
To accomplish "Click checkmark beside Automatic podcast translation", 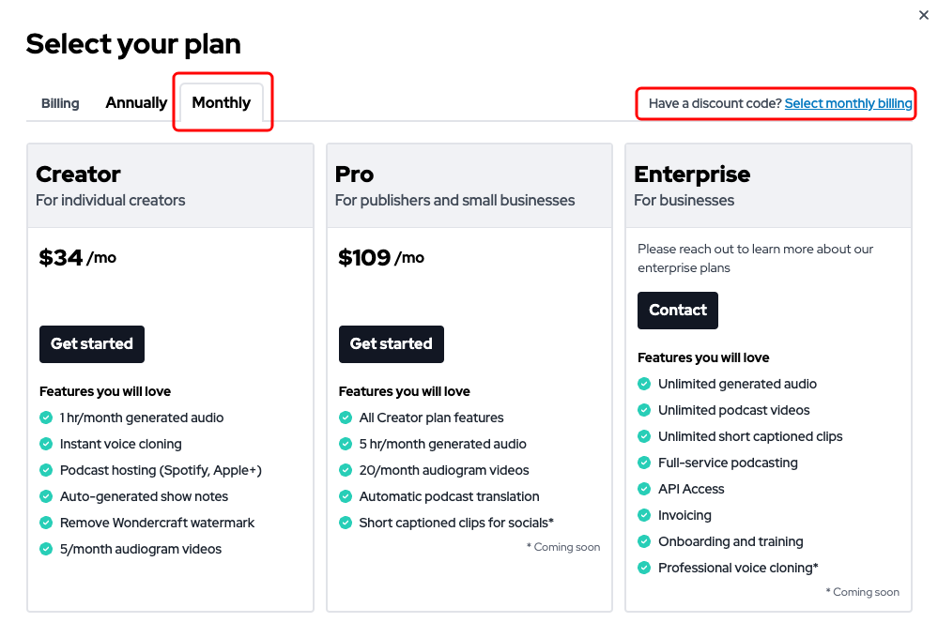I will (346, 496).
